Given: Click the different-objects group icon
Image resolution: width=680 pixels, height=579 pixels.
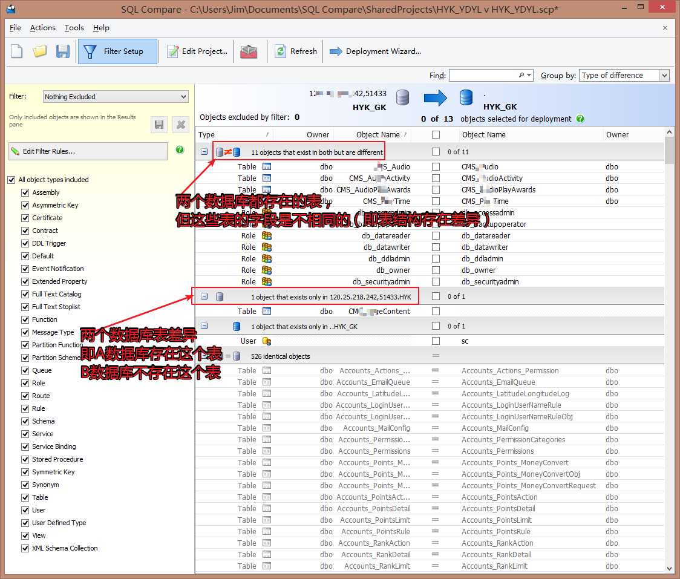Looking at the screenshot, I should pos(227,152).
